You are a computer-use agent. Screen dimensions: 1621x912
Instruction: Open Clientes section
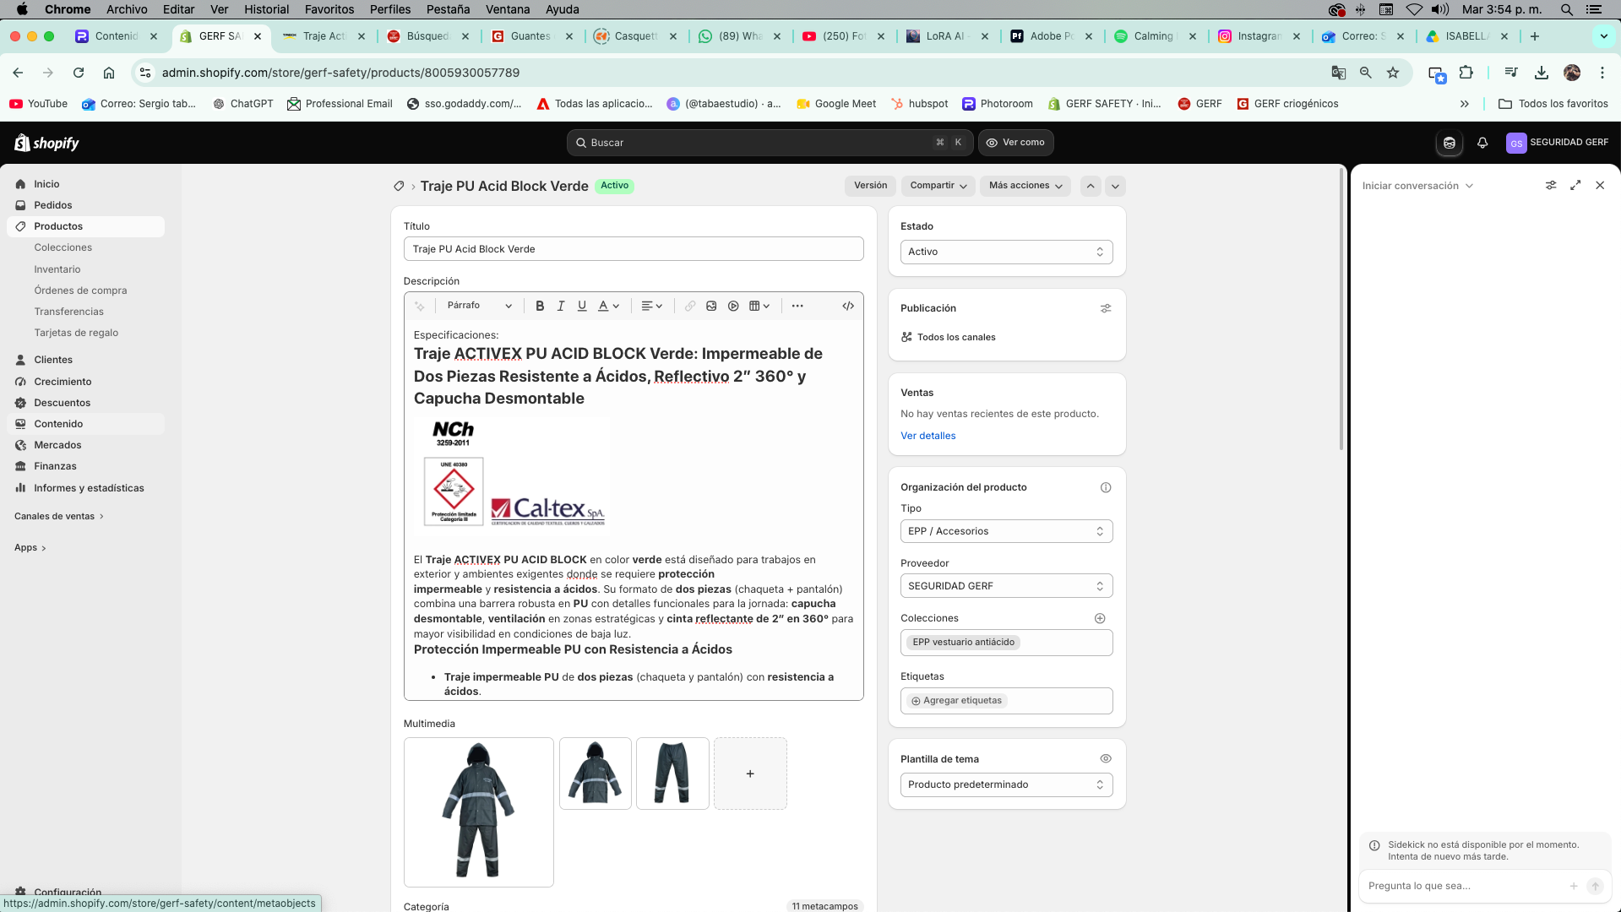tap(53, 360)
